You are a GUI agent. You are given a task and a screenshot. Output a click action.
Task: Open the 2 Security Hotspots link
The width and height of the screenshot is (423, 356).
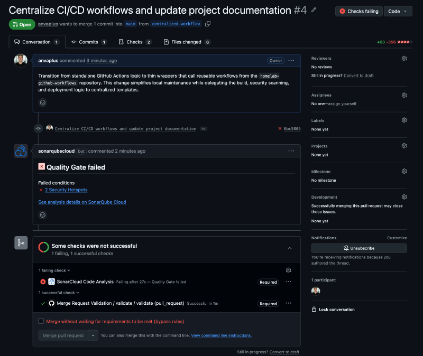coord(66,190)
